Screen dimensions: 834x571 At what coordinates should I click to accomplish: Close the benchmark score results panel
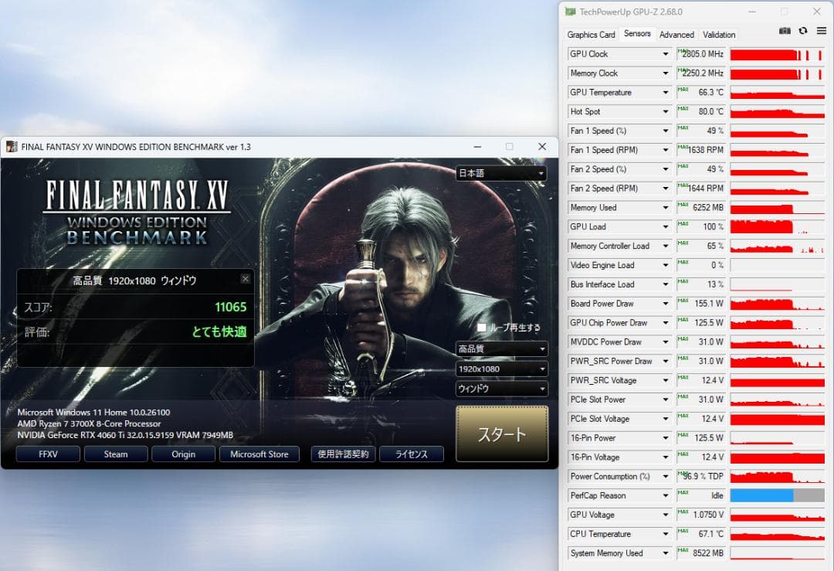246,279
